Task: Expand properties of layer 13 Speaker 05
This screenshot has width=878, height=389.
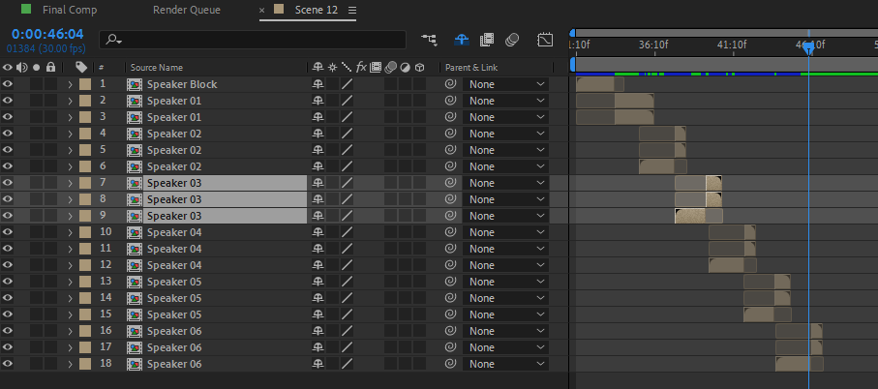Action: [70, 282]
